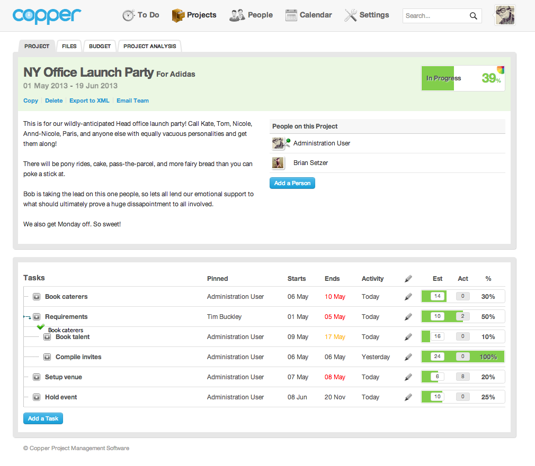
Task: Click the Settings wrench icon
Action: coord(350,15)
